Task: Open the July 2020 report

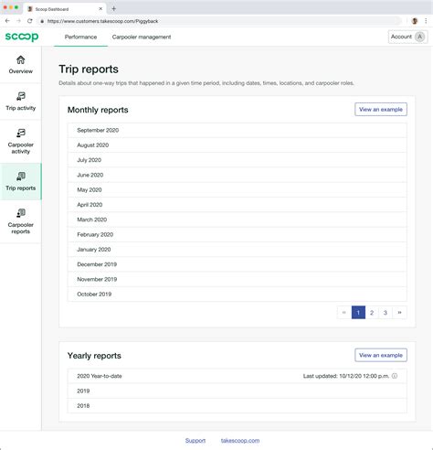Action: (x=238, y=160)
